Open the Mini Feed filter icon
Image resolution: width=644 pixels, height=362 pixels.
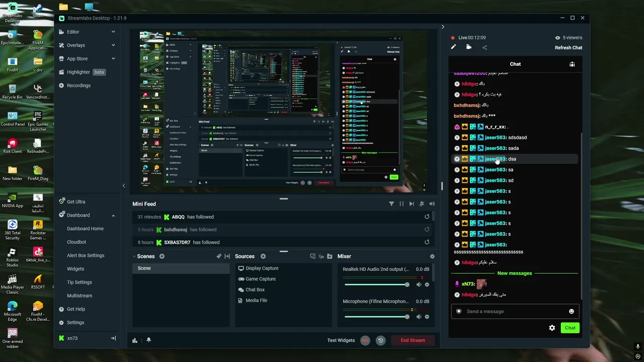[391, 204]
